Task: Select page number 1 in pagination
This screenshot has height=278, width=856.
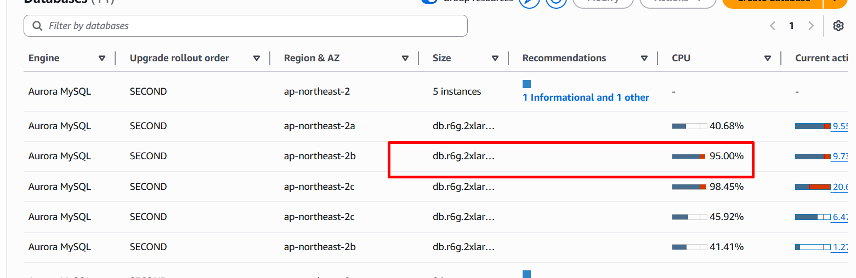Action: [x=791, y=26]
